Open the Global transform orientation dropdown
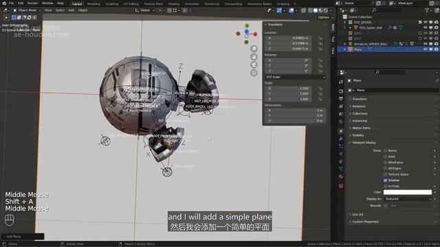Screen dimensions: 440x247 tap(145, 10)
